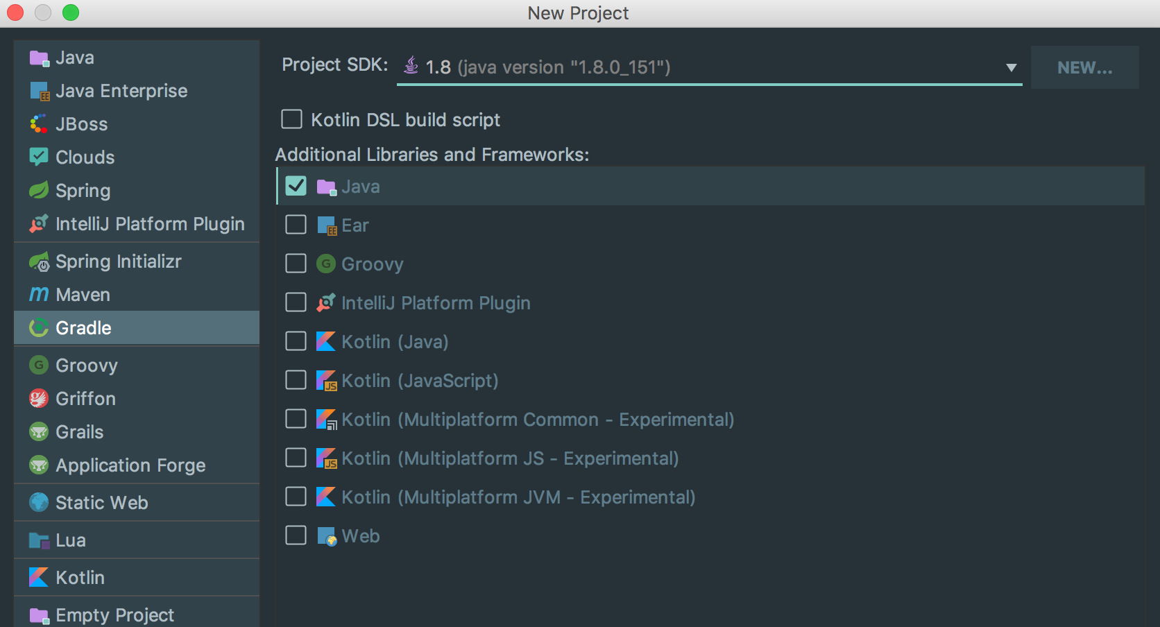Close the New Project window

(15, 12)
